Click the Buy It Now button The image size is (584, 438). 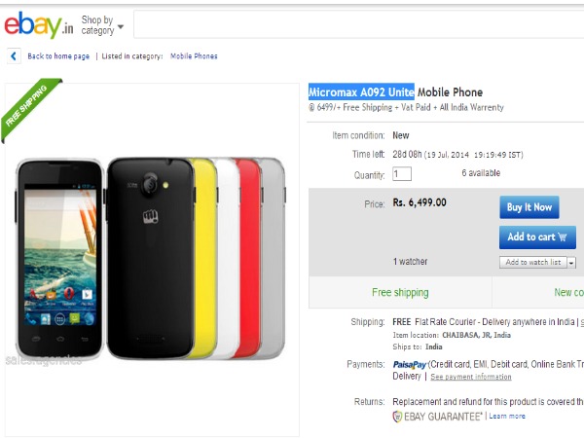[529, 207]
